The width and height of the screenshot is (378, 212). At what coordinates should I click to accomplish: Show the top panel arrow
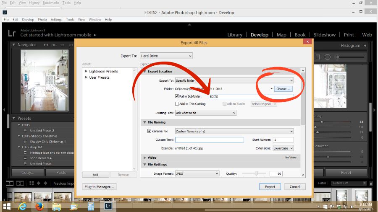(x=189, y=25)
